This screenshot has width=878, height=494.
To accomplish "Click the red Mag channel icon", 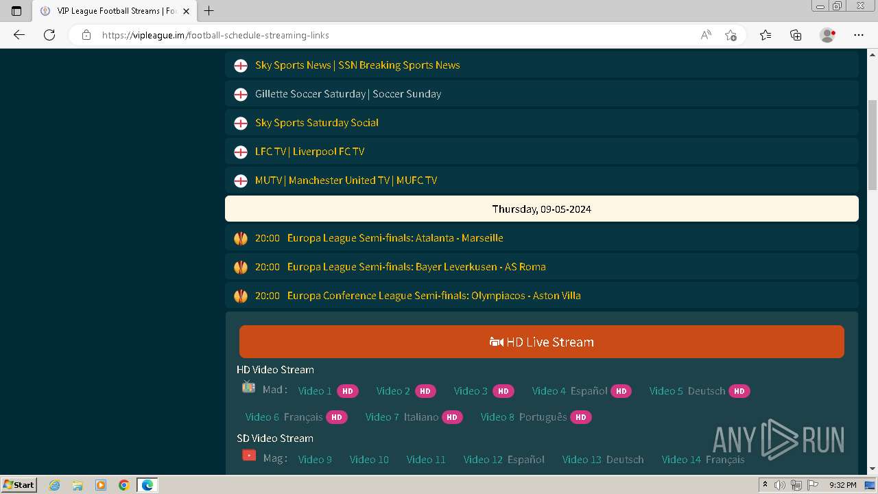I will pos(249,455).
